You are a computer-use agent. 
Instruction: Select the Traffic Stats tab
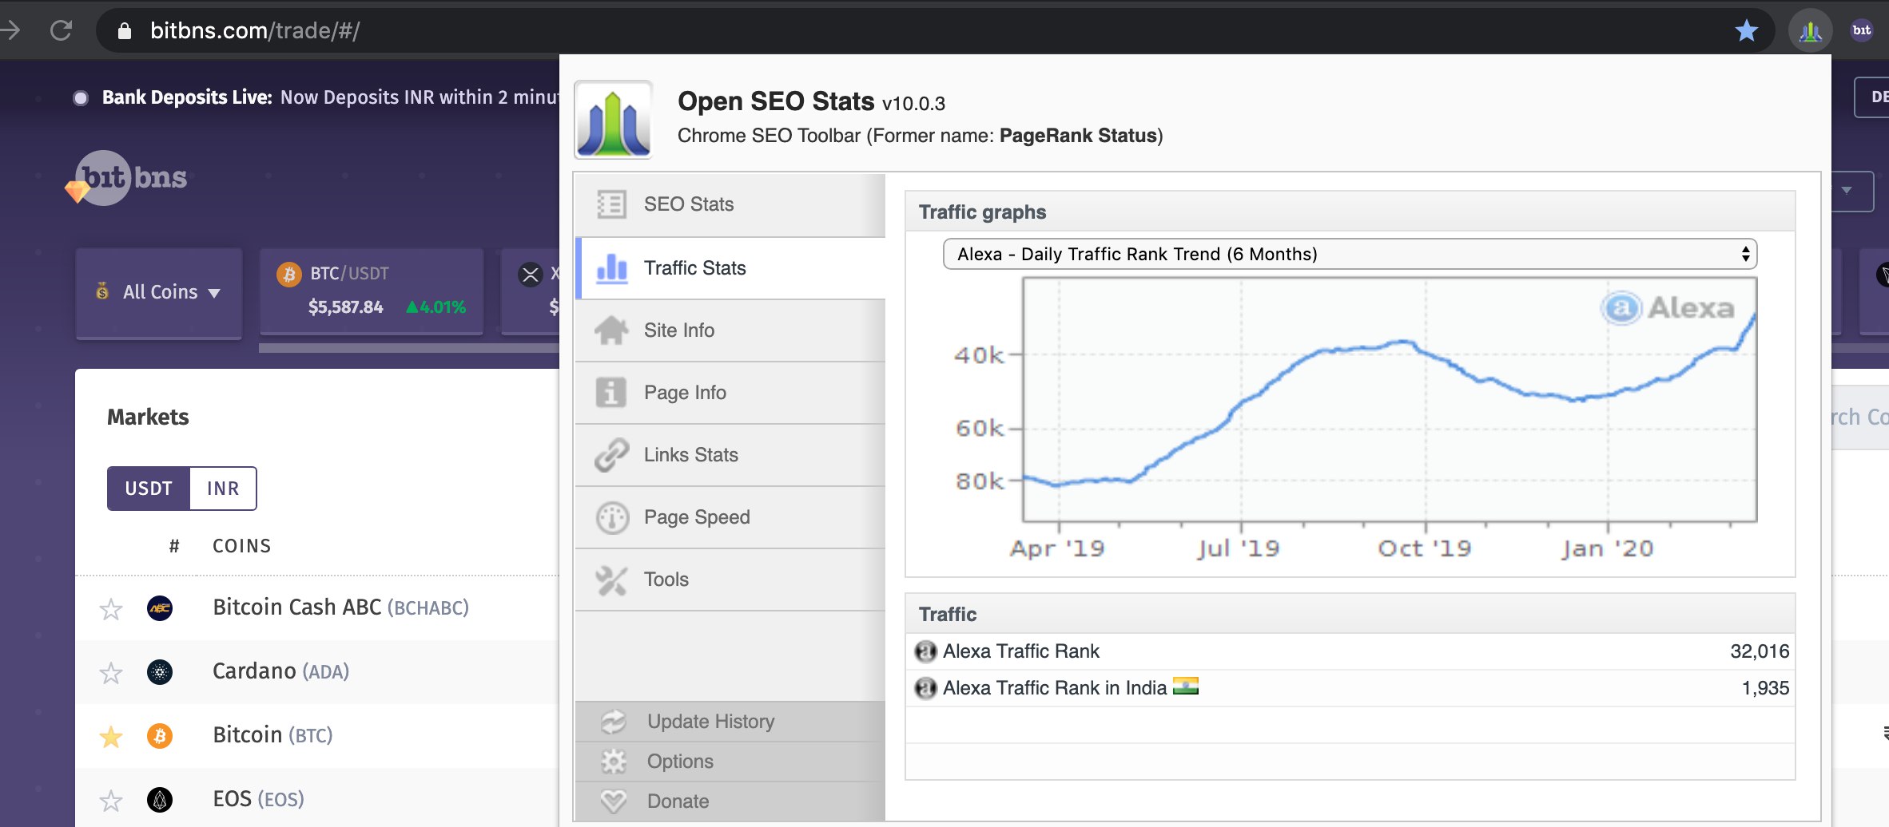730,268
